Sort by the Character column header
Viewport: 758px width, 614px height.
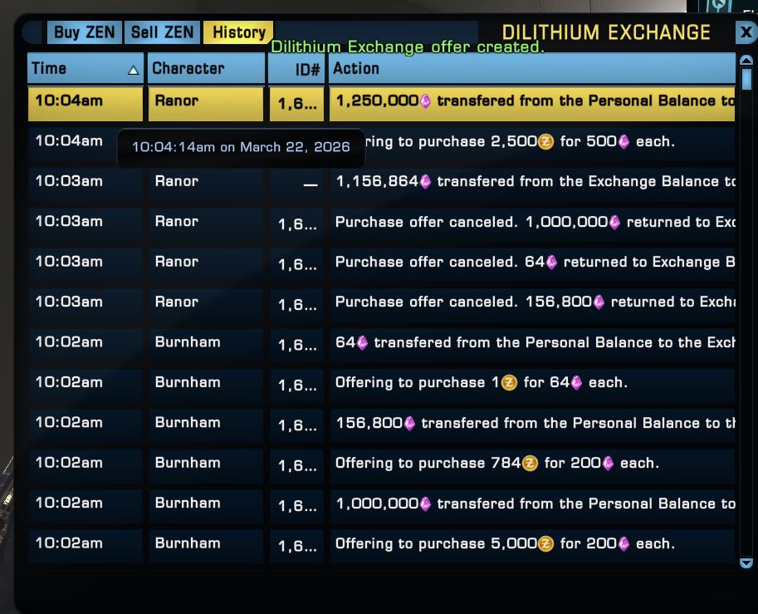[x=207, y=68]
